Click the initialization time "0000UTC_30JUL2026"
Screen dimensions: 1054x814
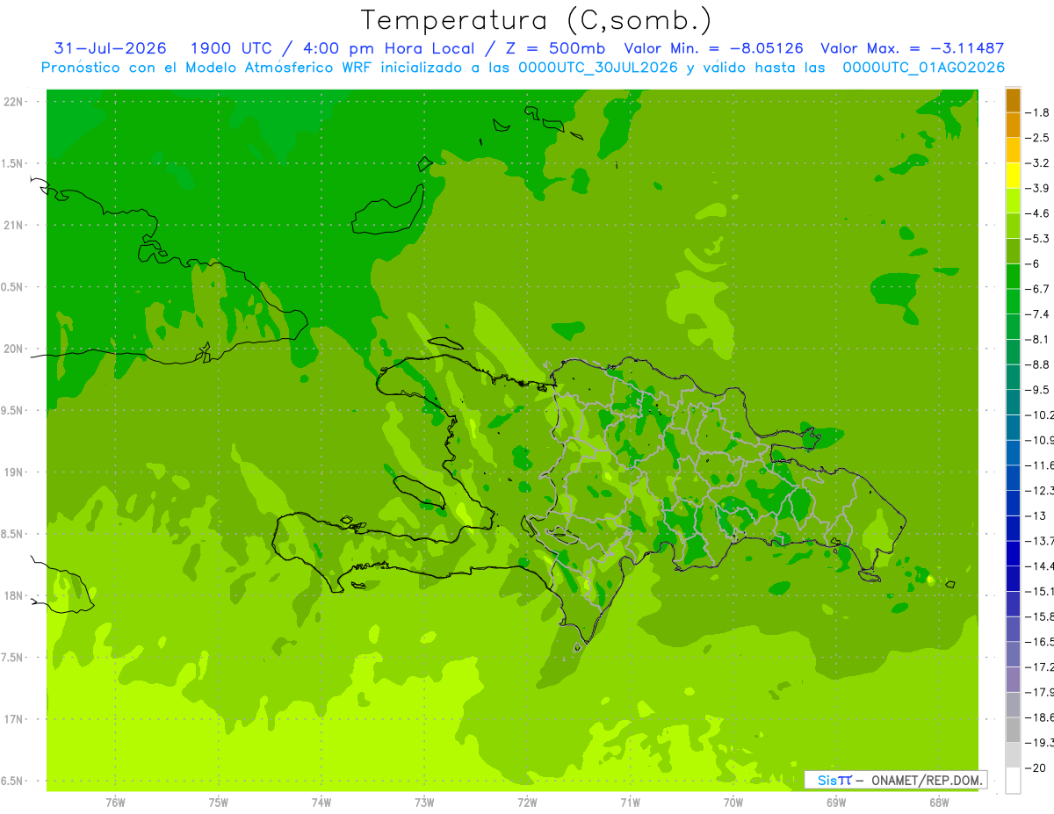point(598,68)
